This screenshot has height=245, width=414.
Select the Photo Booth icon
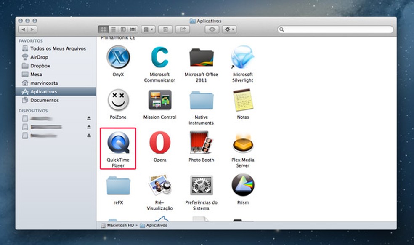pos(201,142)
